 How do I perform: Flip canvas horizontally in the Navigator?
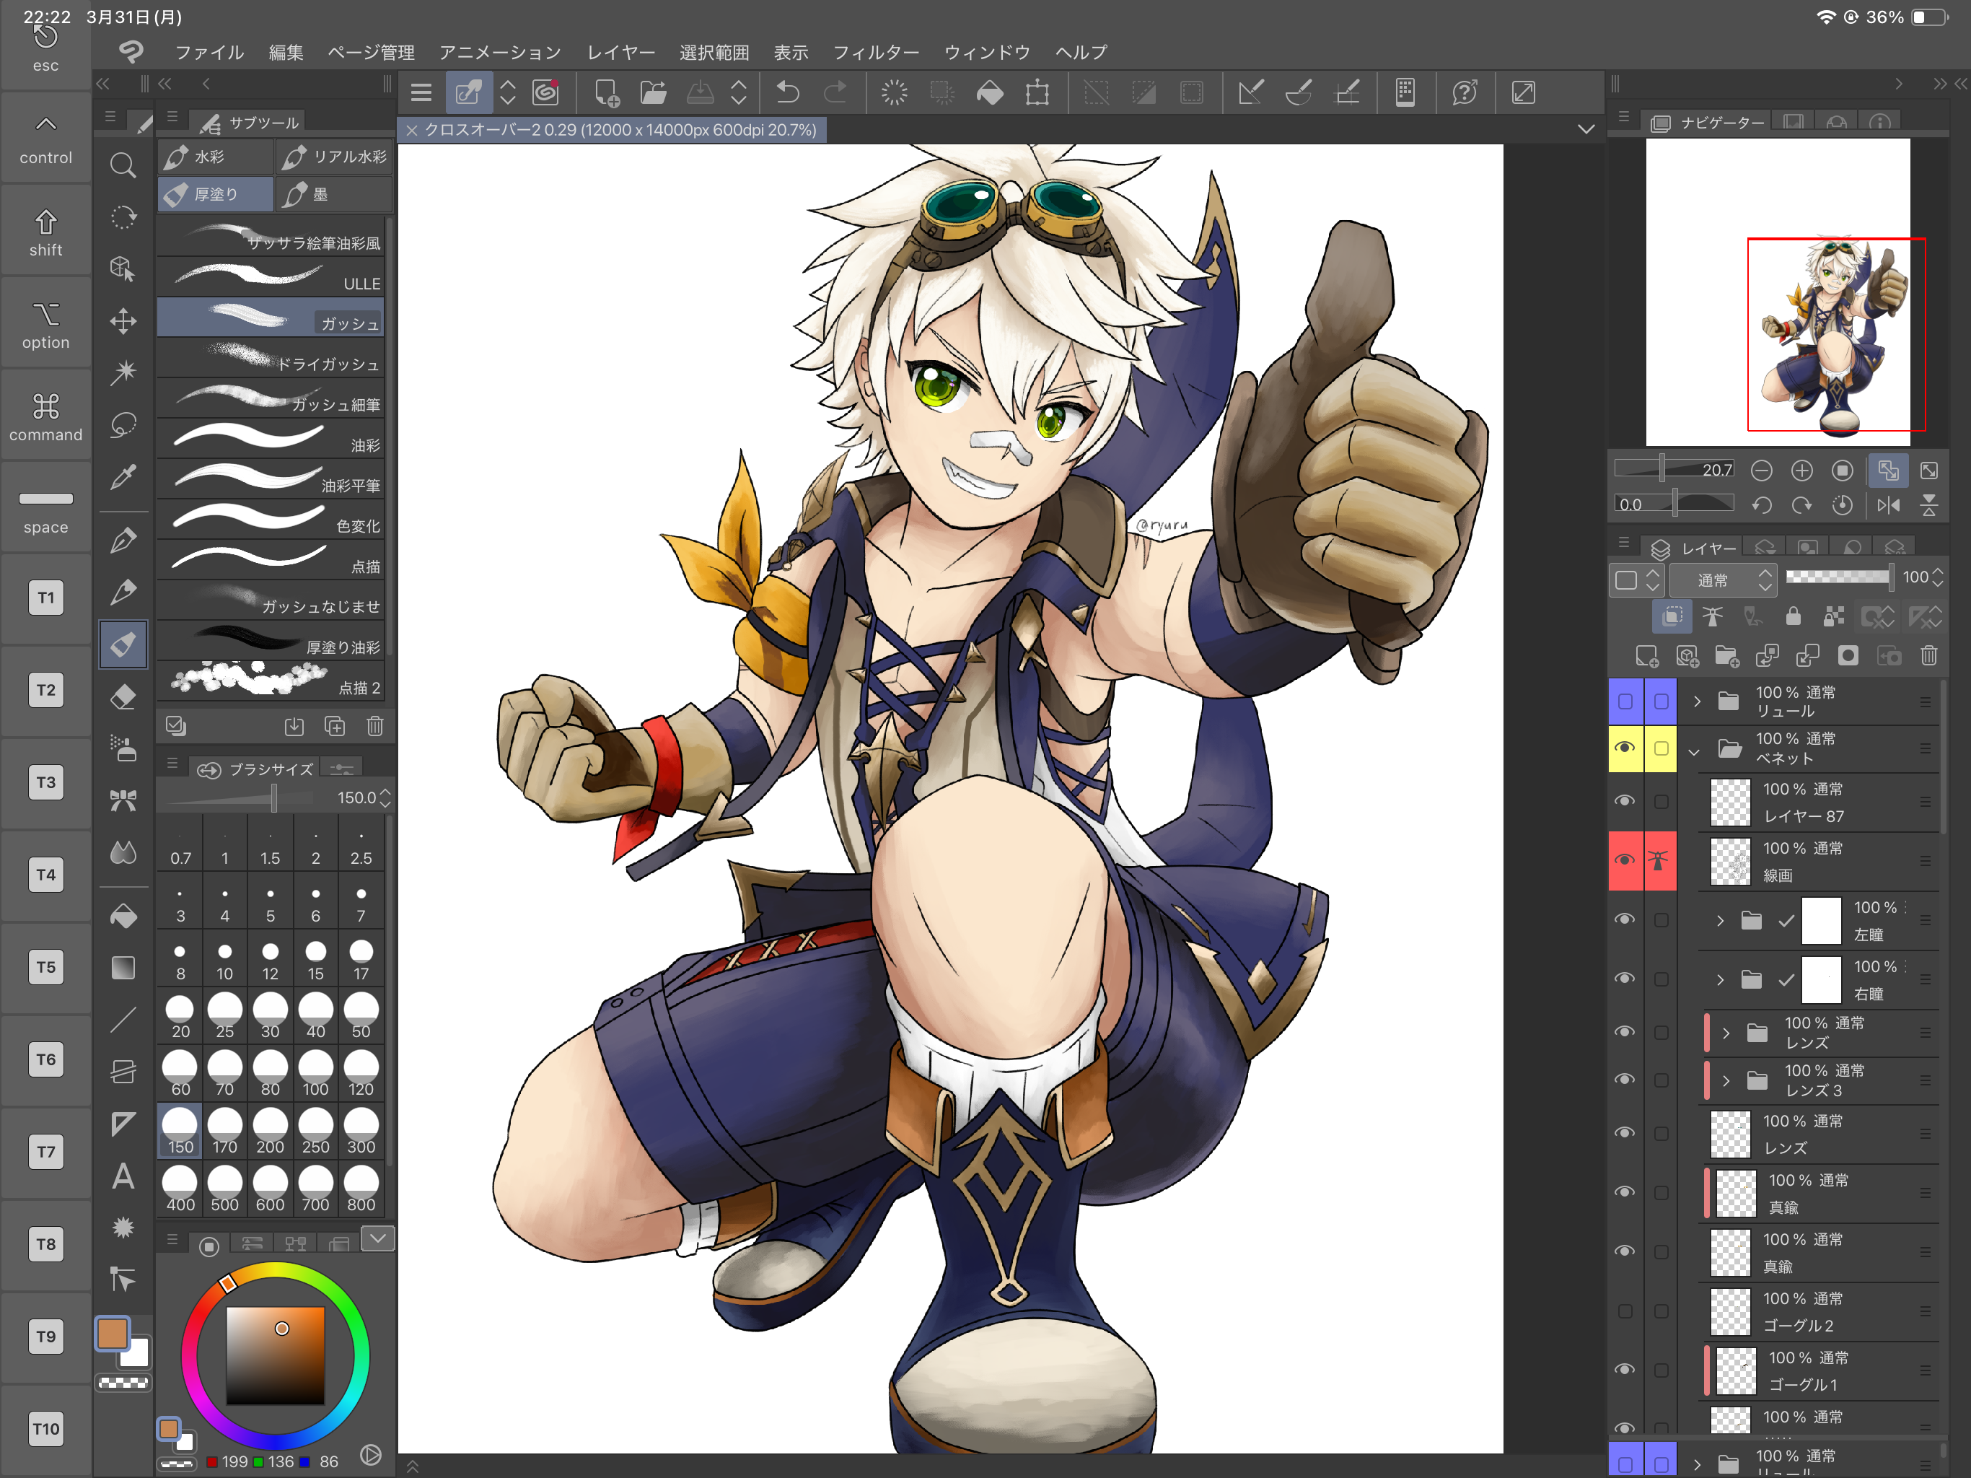tap(1888, 505)
